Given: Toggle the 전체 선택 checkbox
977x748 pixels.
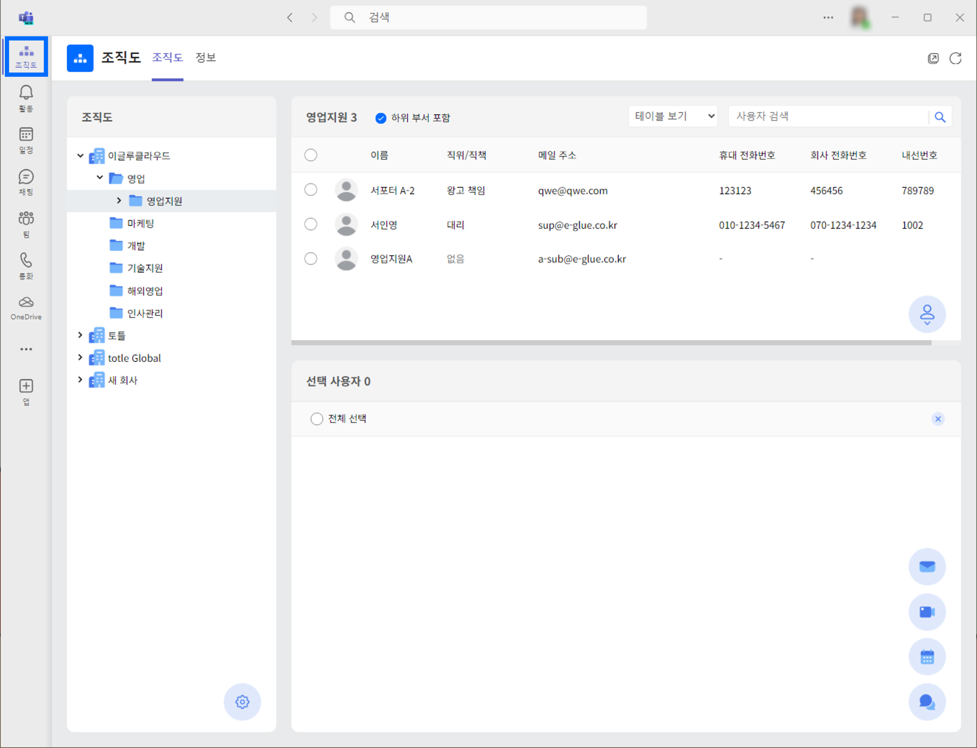Looking at the screenshot, I should tap(317, 418).
